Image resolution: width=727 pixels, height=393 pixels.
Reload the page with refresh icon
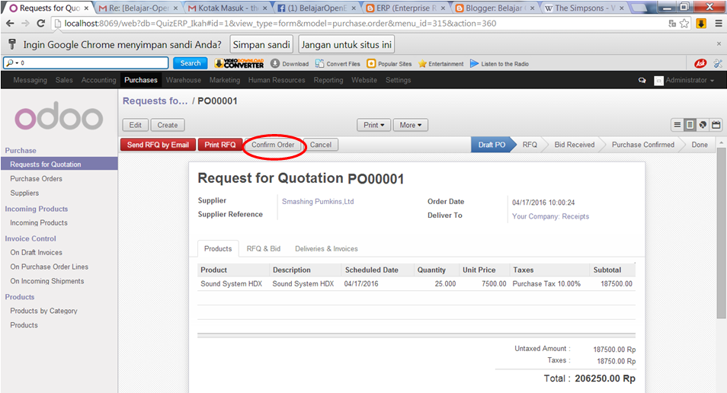pos(41,23)
